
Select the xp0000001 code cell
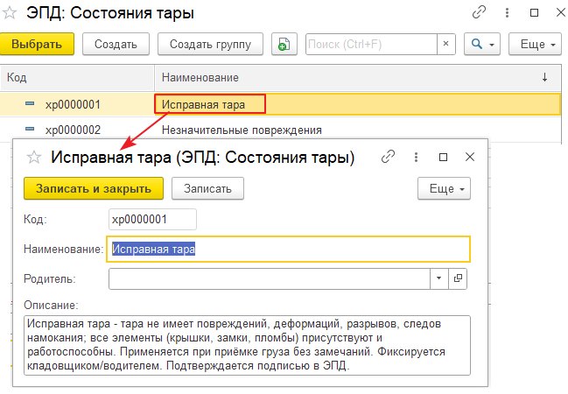pyautogui.click(x=73, y=105)
